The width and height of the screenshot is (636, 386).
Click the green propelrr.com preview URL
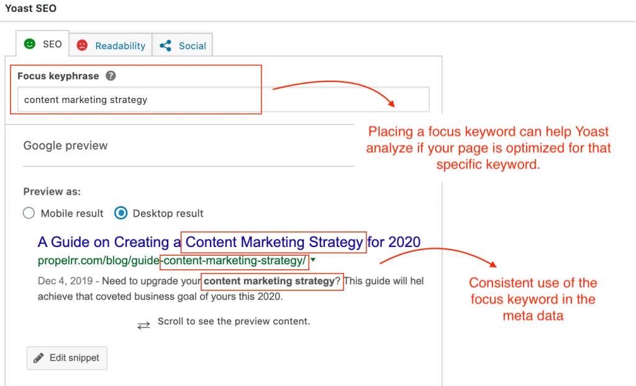172,261
